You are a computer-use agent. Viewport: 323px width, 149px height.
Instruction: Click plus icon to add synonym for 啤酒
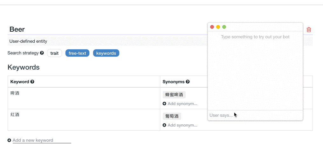tap(164, 103)
